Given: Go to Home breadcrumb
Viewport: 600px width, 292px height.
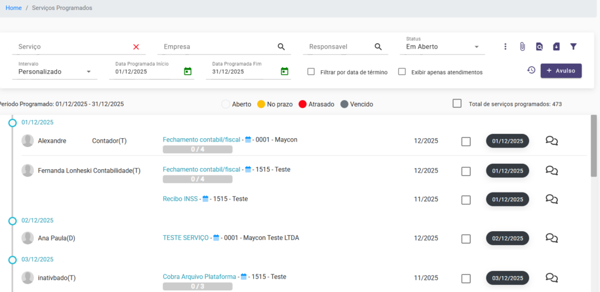Looking at the screenshot, I should pos(13,8).
